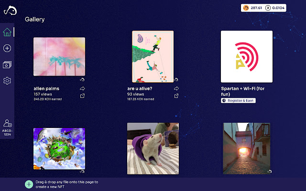The height and width of the screenshot is (191, 306).
Task: Click the green plus drag-and-drop button
Action: tap(29, 184)
